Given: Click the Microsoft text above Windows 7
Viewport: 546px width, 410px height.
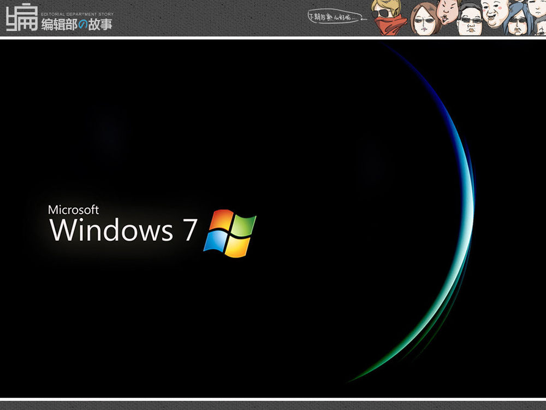Looking at the screenshot, I should [73, 210].
